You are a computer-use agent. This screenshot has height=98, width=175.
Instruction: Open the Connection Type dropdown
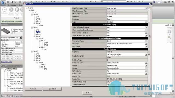(x=146, y=41)
